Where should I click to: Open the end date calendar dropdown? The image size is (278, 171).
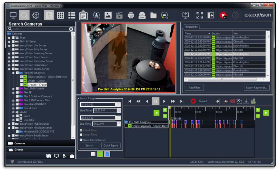[118, 118]
